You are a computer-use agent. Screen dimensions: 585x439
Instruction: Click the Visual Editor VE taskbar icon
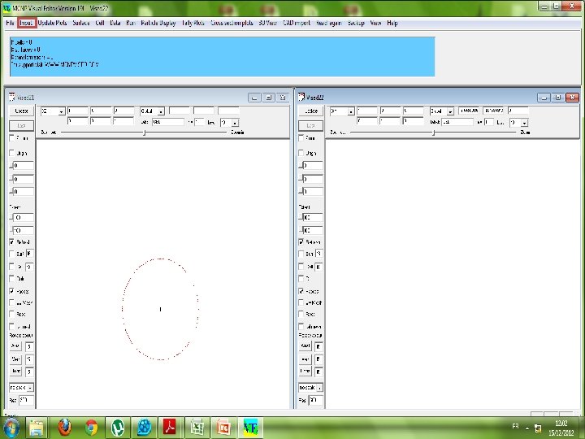coord(250,427)
